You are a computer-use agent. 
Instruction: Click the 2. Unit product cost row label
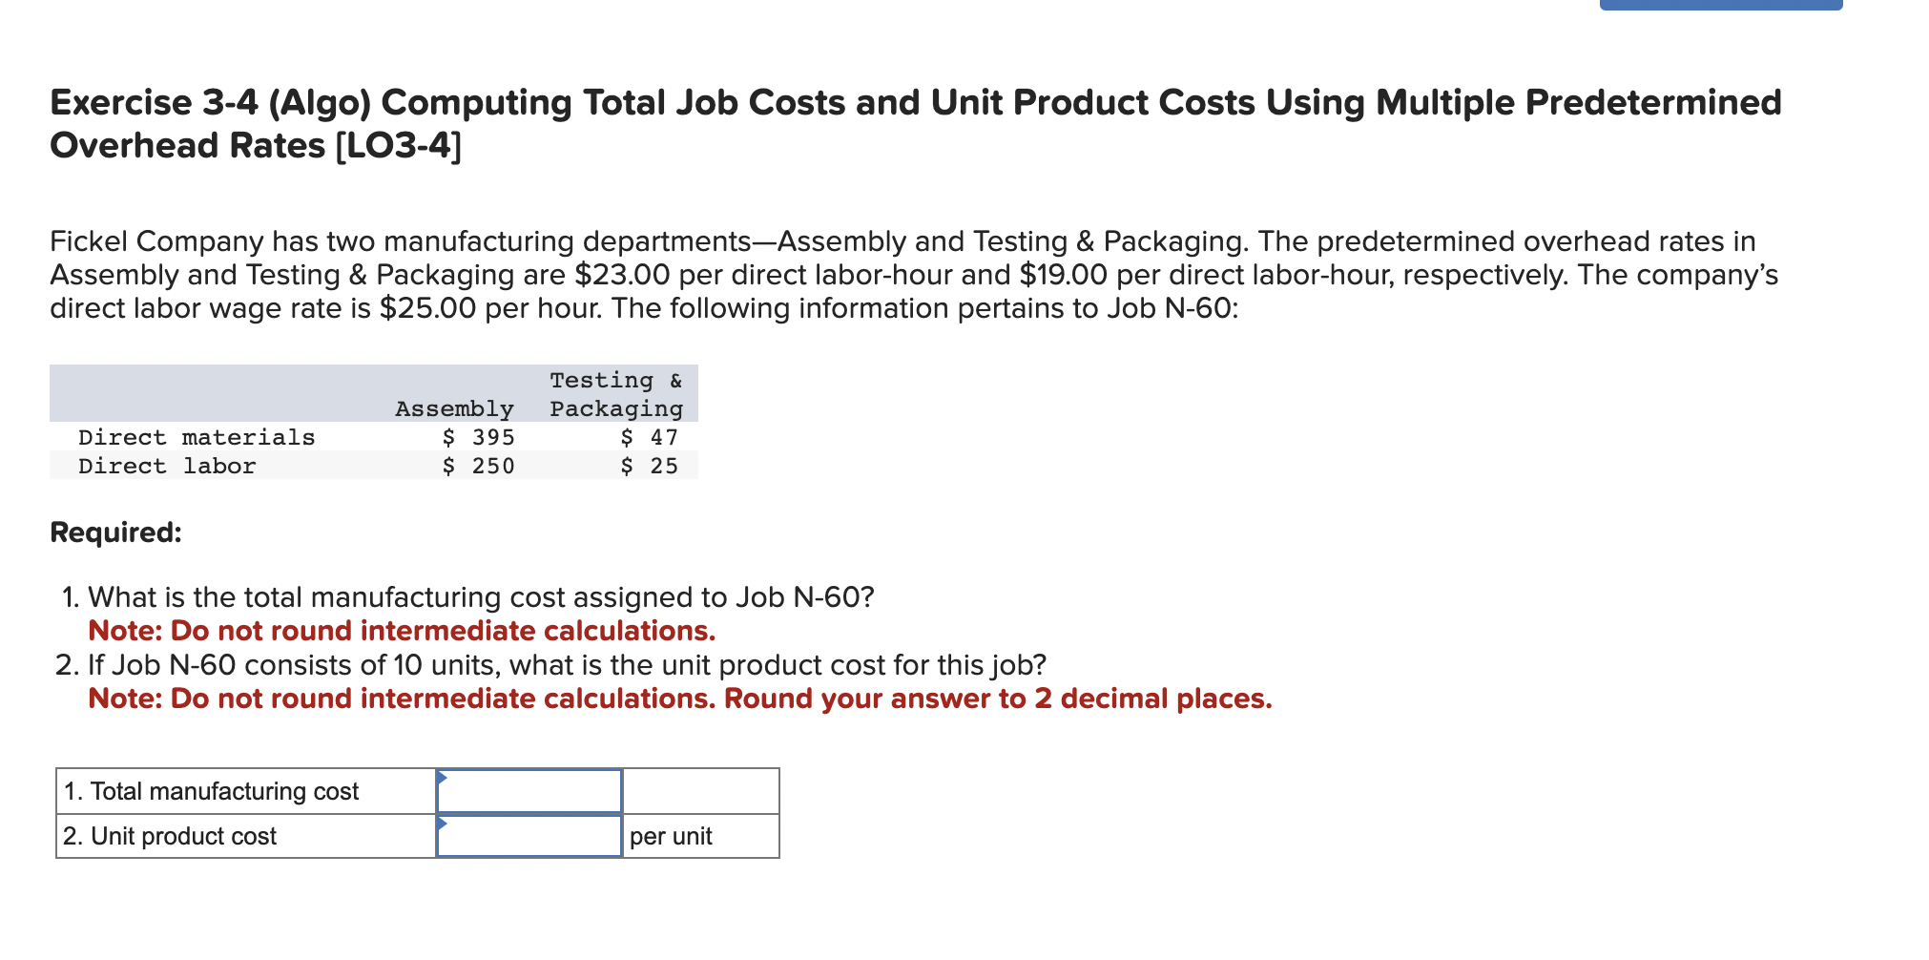click(170, 835)
